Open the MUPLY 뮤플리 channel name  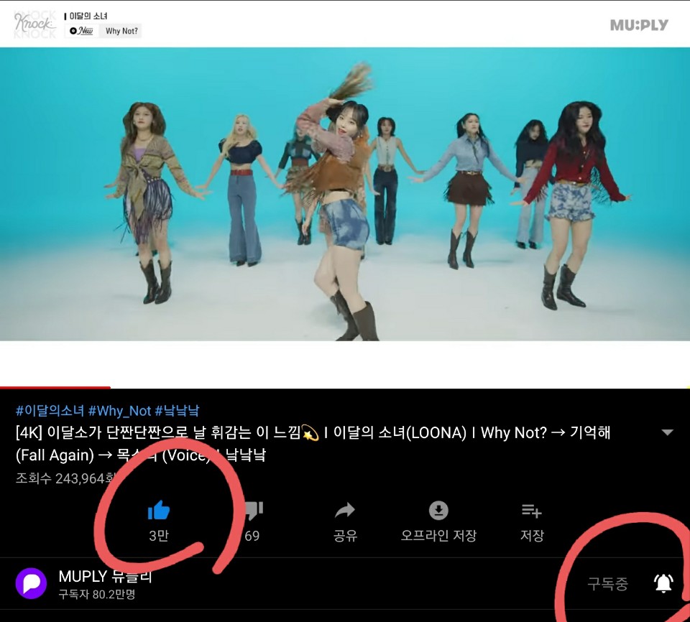pyautogui.click(x=105, y=576)
